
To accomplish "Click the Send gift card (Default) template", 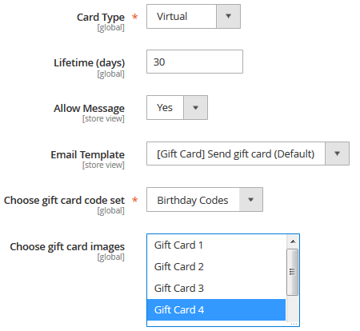I will 236,154.
